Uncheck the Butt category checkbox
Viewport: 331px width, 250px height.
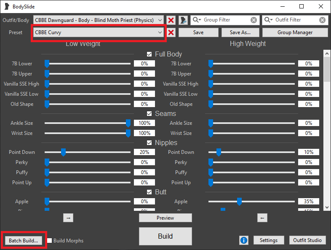coord(149,192)
